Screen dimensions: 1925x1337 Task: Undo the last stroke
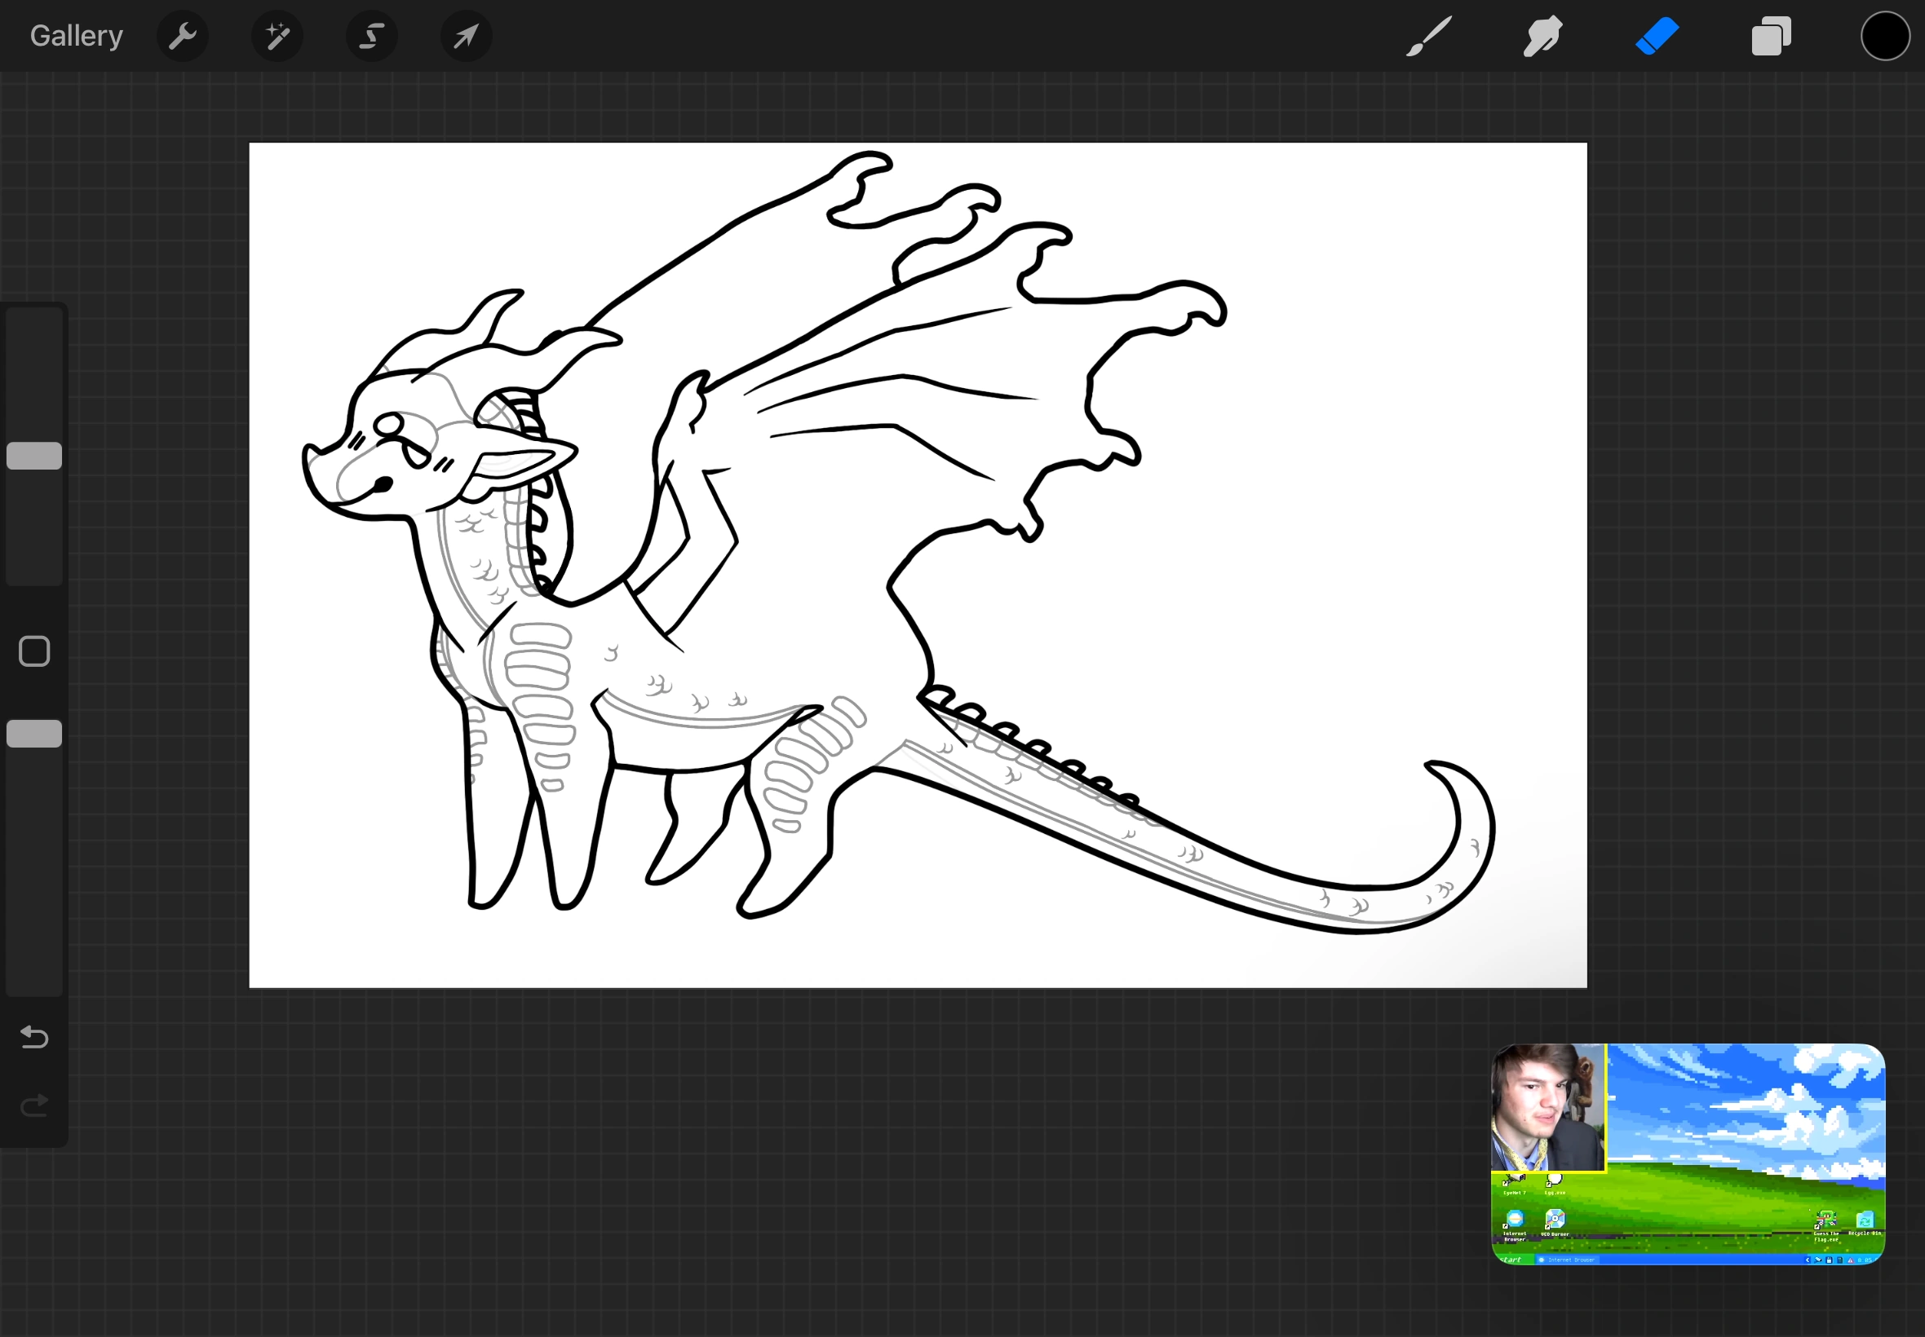pyautogui.click(x=34, y=1037)
